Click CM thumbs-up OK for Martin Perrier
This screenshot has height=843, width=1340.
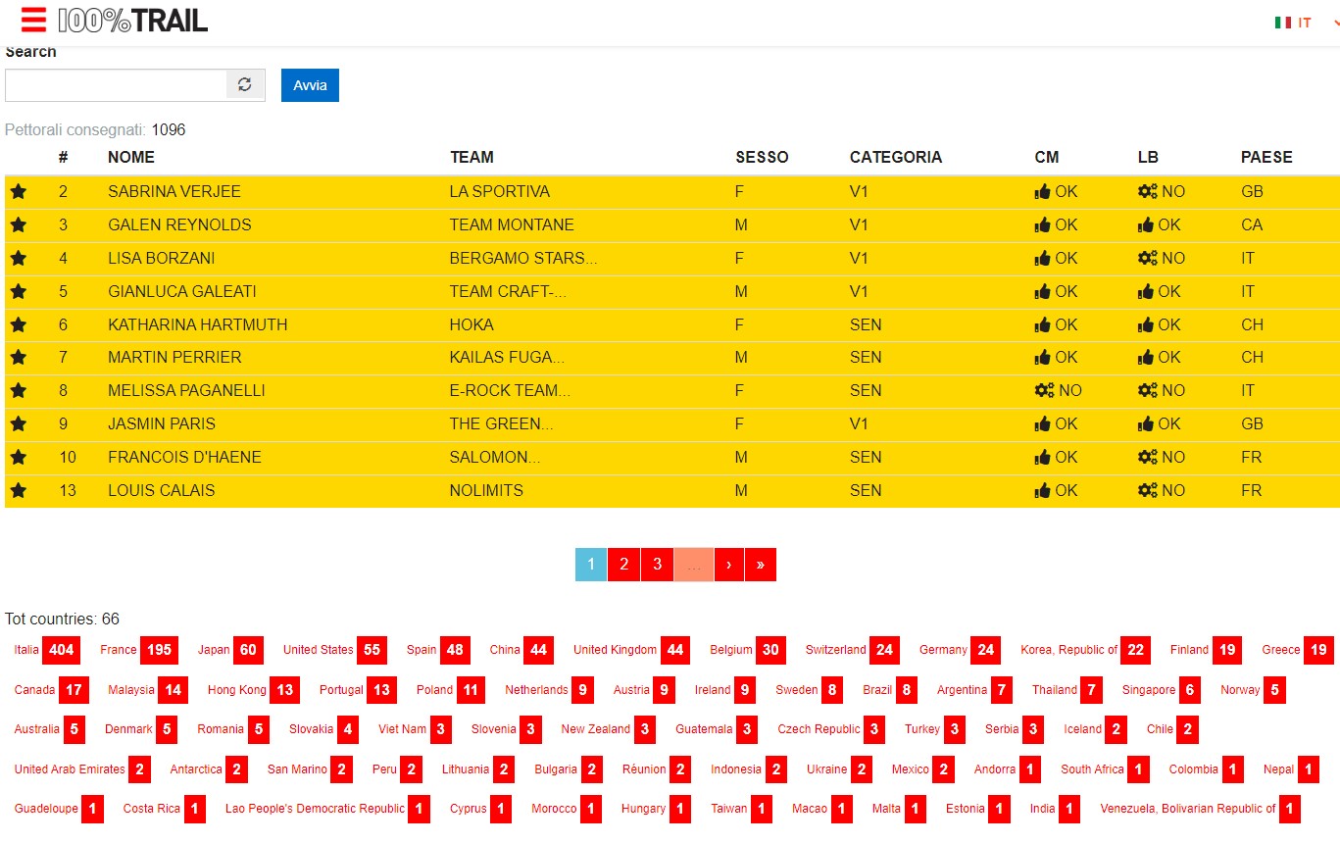click(1056, 357)
